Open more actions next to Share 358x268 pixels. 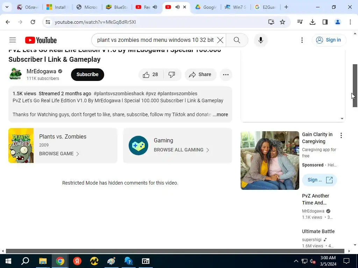(x=226, y=75)
